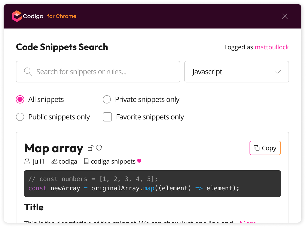Click the unlocked padlock icon beside Map array
The image size is (306, 227).
point(91,148)
